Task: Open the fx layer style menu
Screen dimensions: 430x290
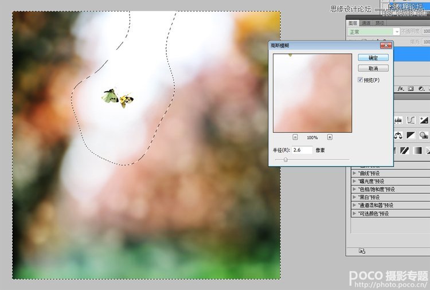Action: tap(400, 88)
